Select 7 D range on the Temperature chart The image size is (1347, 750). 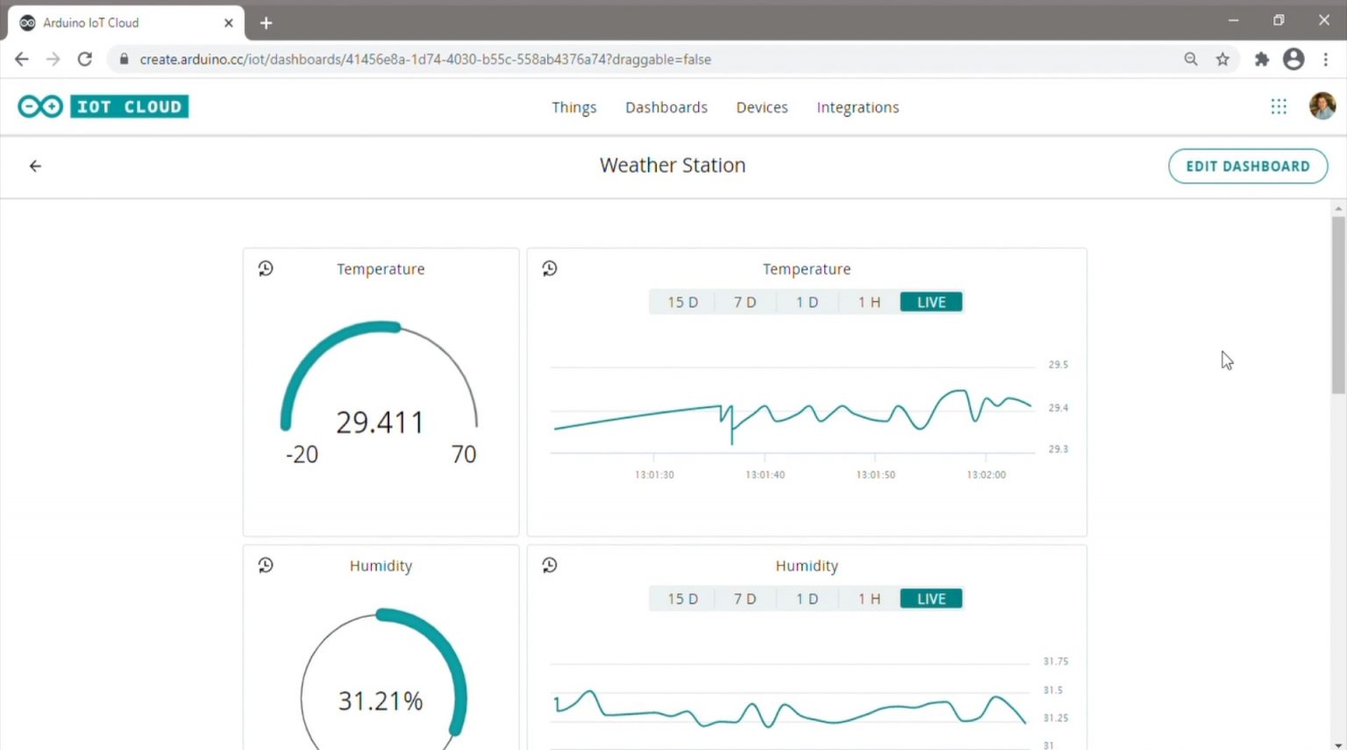(x=745, y=301)
